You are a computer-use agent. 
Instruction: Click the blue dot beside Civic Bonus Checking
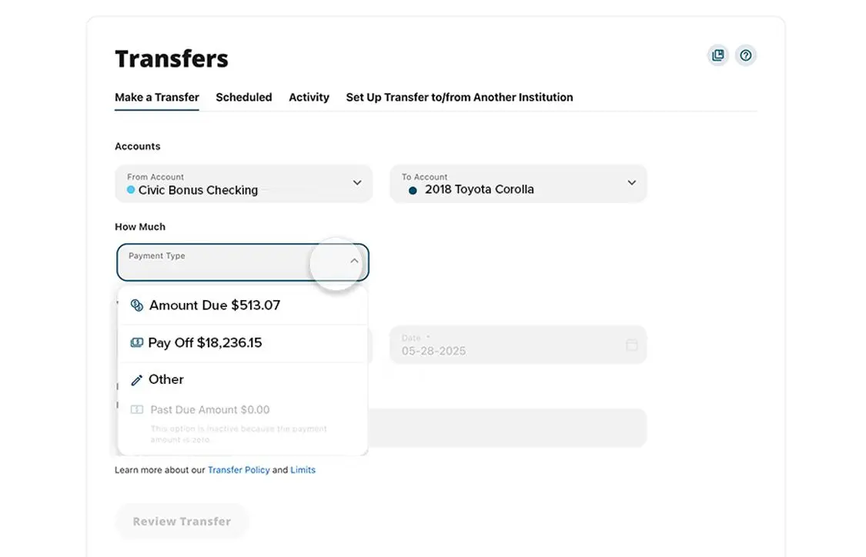pos(131,189)
